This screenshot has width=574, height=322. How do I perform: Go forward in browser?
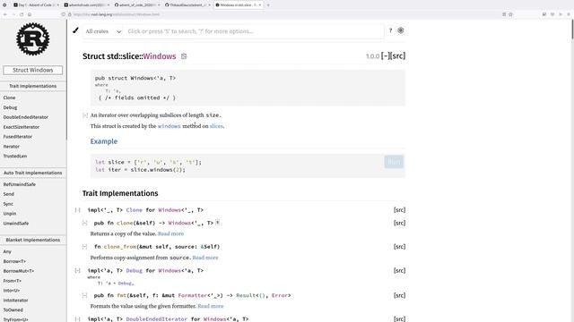click(x=13, y=14)
